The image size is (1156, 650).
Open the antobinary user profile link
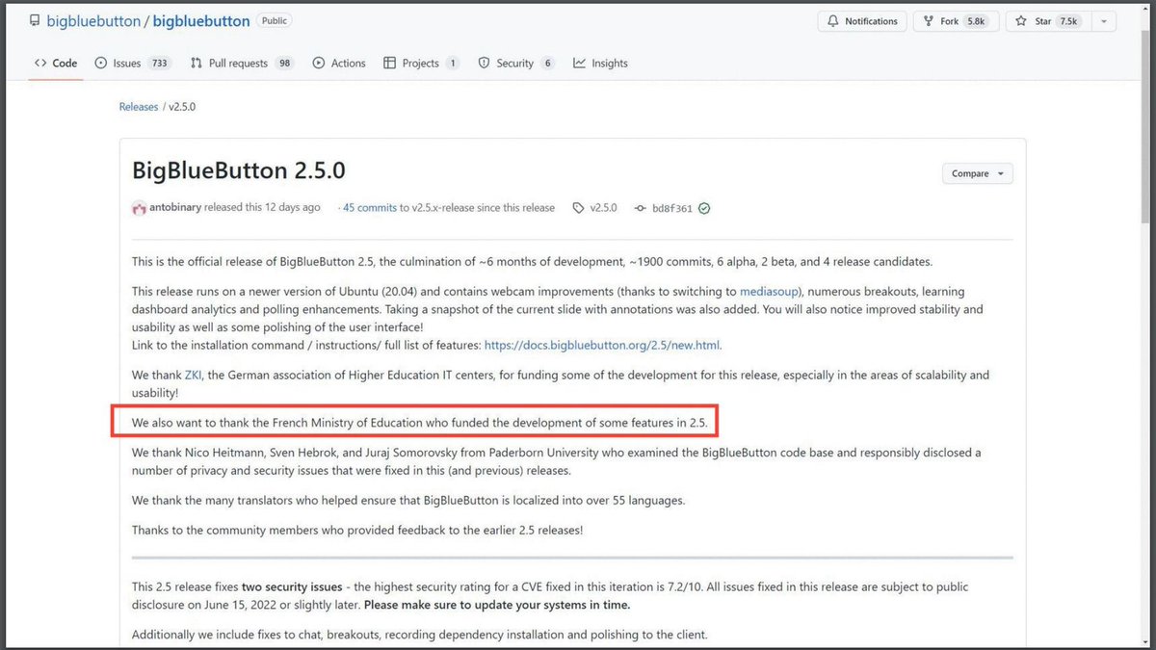click(175, 208)
